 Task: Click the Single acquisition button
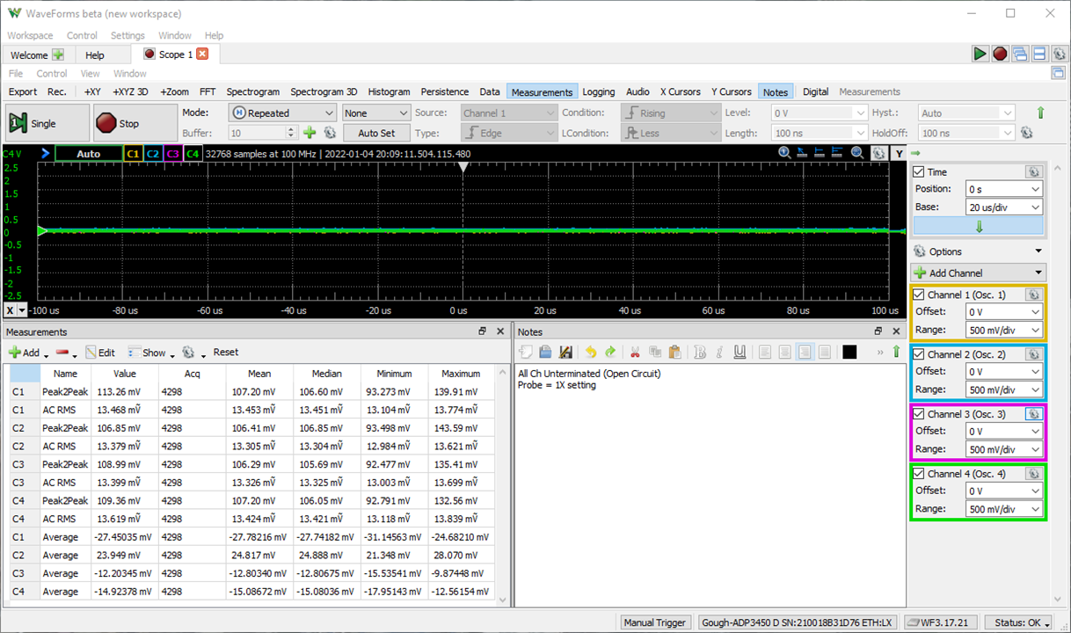(47, 124)
